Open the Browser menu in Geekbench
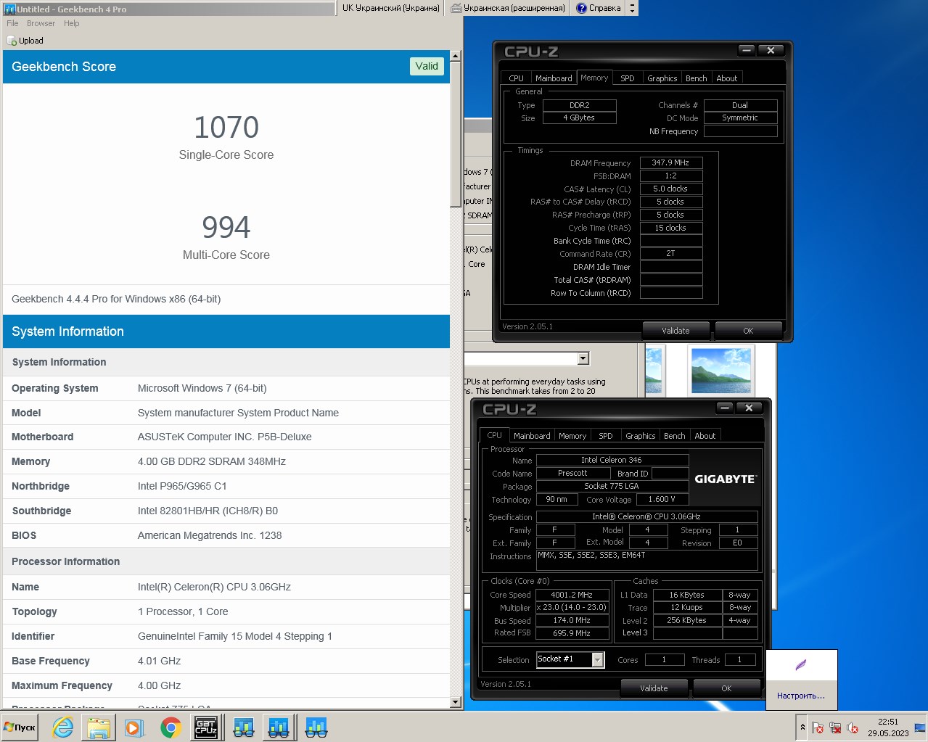 click(x=41, y=23)
